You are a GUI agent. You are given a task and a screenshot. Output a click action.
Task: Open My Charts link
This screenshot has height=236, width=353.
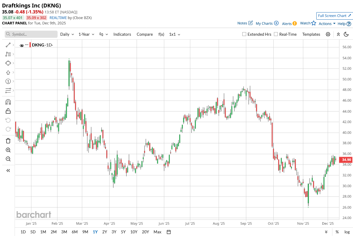click(267, 23)
